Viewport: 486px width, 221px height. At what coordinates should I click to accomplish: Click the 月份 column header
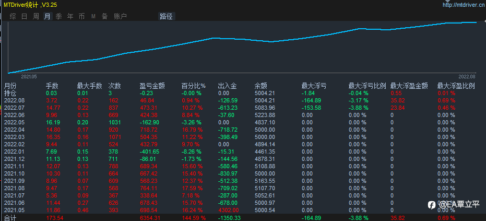[9, 86]
